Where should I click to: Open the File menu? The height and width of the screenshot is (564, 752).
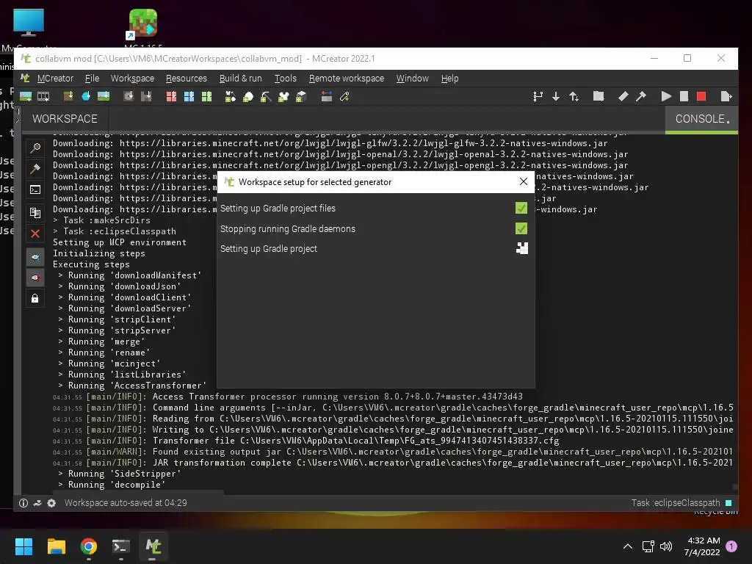pyautogui.click(x=92, y=78)
